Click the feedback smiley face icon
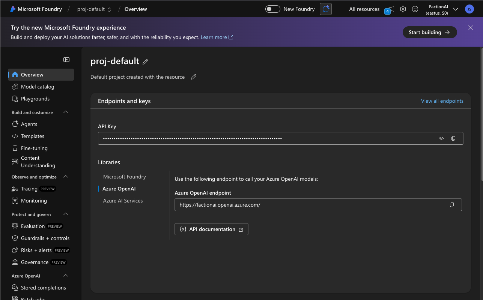This screenshot has width=483, height=300. point(415,9)
